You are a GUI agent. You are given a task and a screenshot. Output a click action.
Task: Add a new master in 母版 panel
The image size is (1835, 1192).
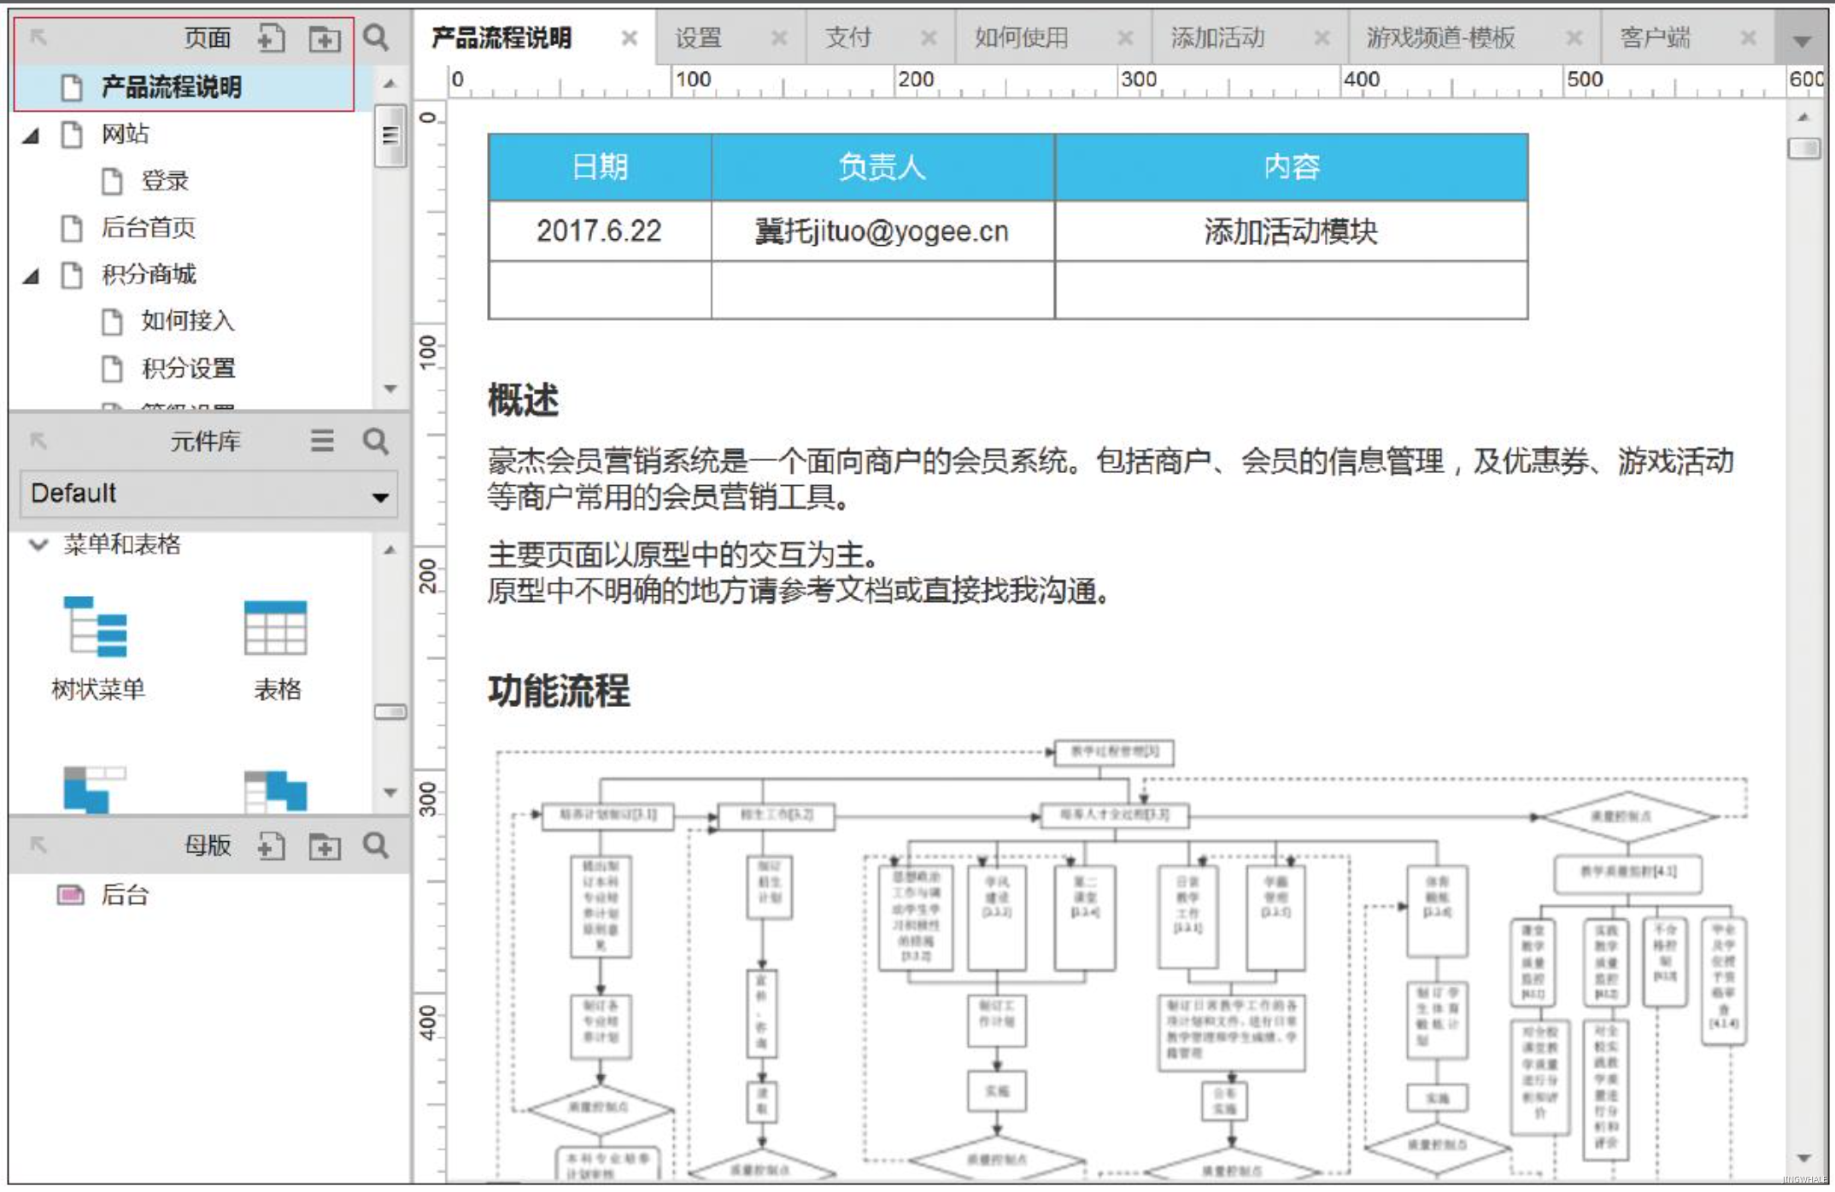point(271,846)
